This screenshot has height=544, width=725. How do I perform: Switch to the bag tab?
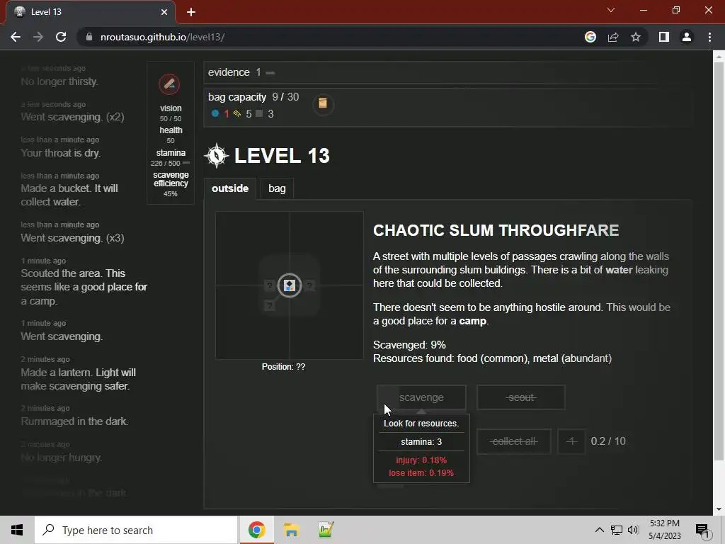coord(277,188)
